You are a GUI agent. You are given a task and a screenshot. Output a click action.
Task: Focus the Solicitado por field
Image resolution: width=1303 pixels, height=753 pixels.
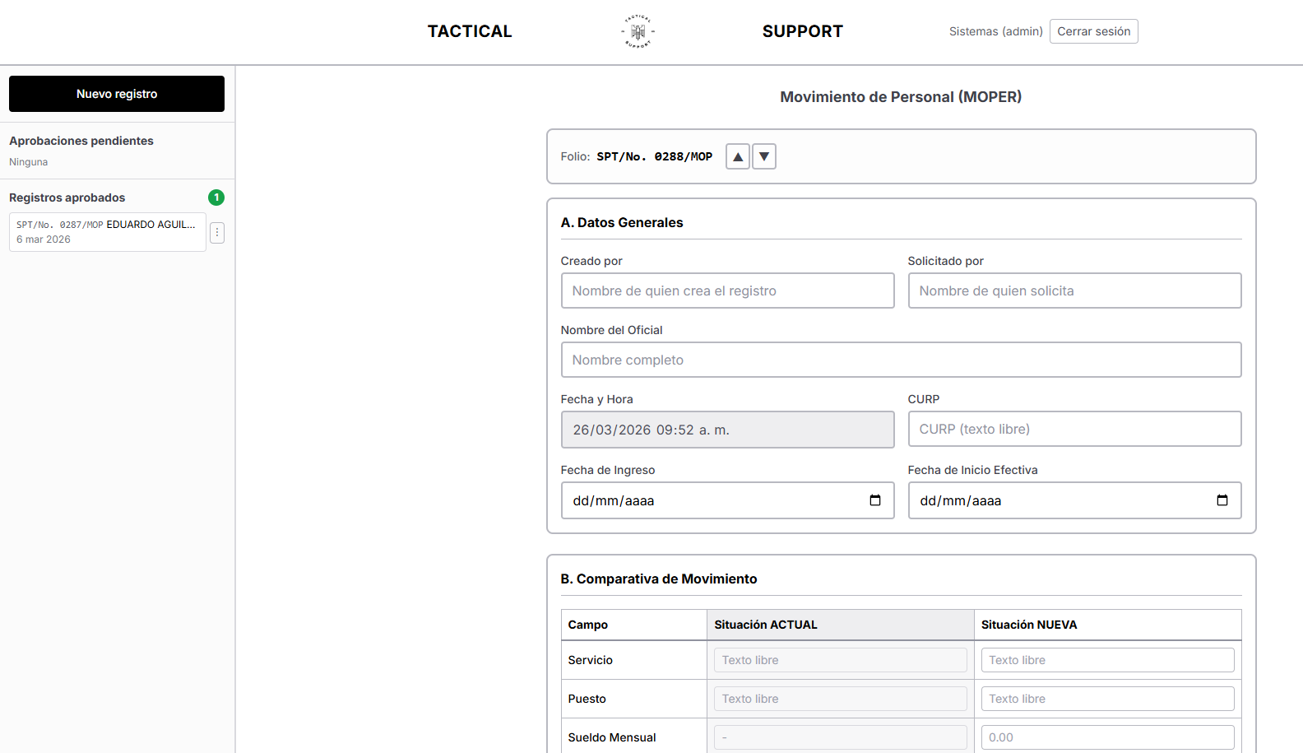click(1074, 291)
